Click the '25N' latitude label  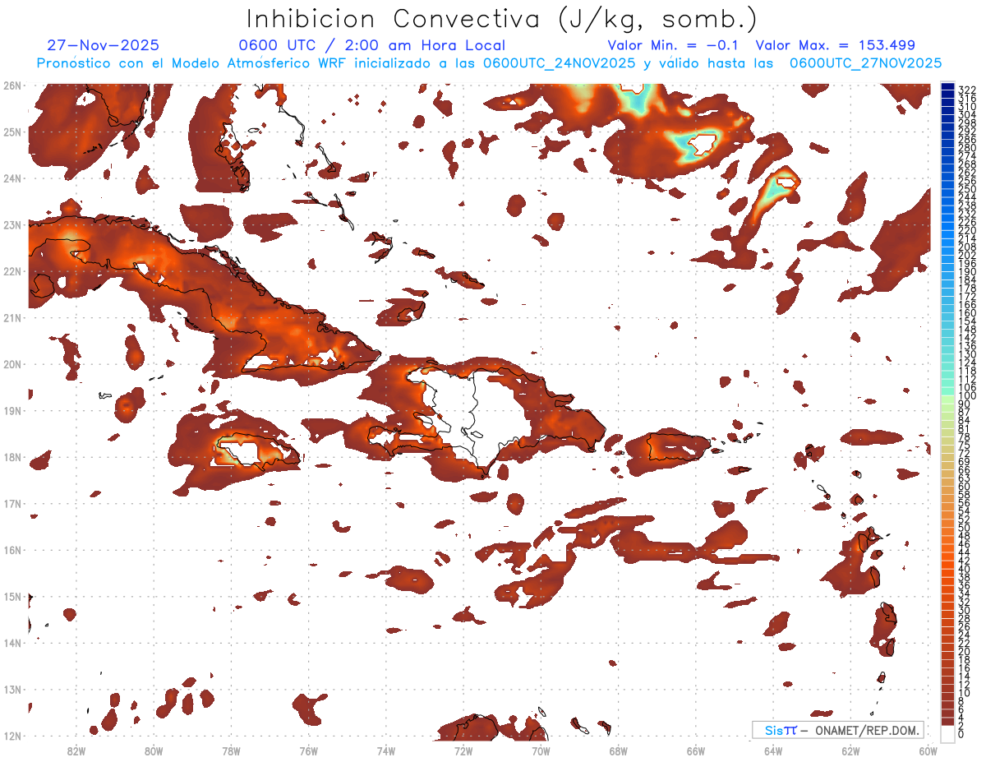click(12, 132)
